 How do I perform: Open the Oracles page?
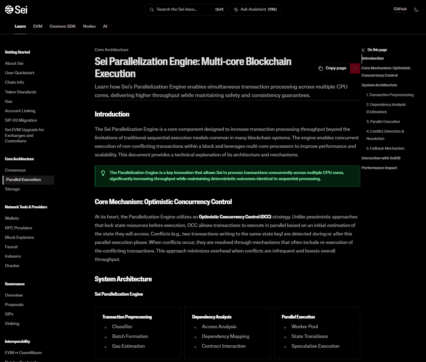[12, 266]
